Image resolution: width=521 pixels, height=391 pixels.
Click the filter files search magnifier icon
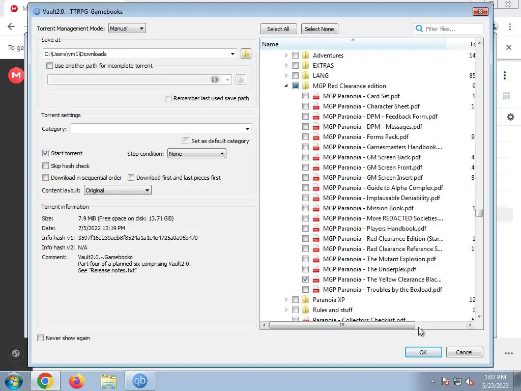[x=419, y=29]
